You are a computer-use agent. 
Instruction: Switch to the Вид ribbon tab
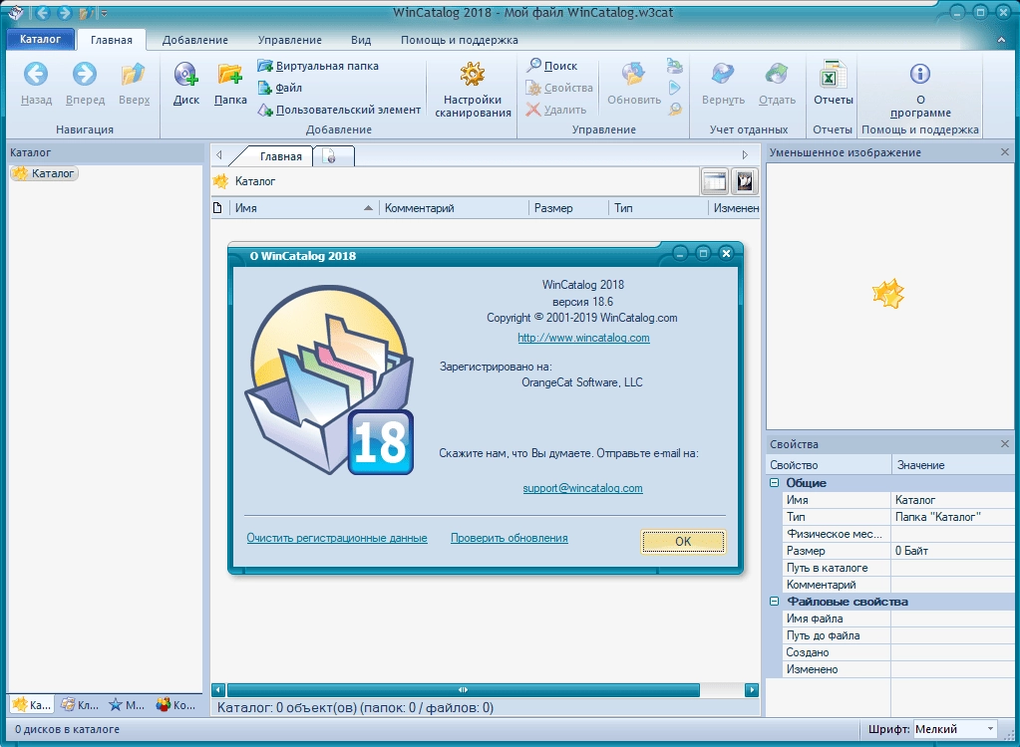(x=361, y=40)
